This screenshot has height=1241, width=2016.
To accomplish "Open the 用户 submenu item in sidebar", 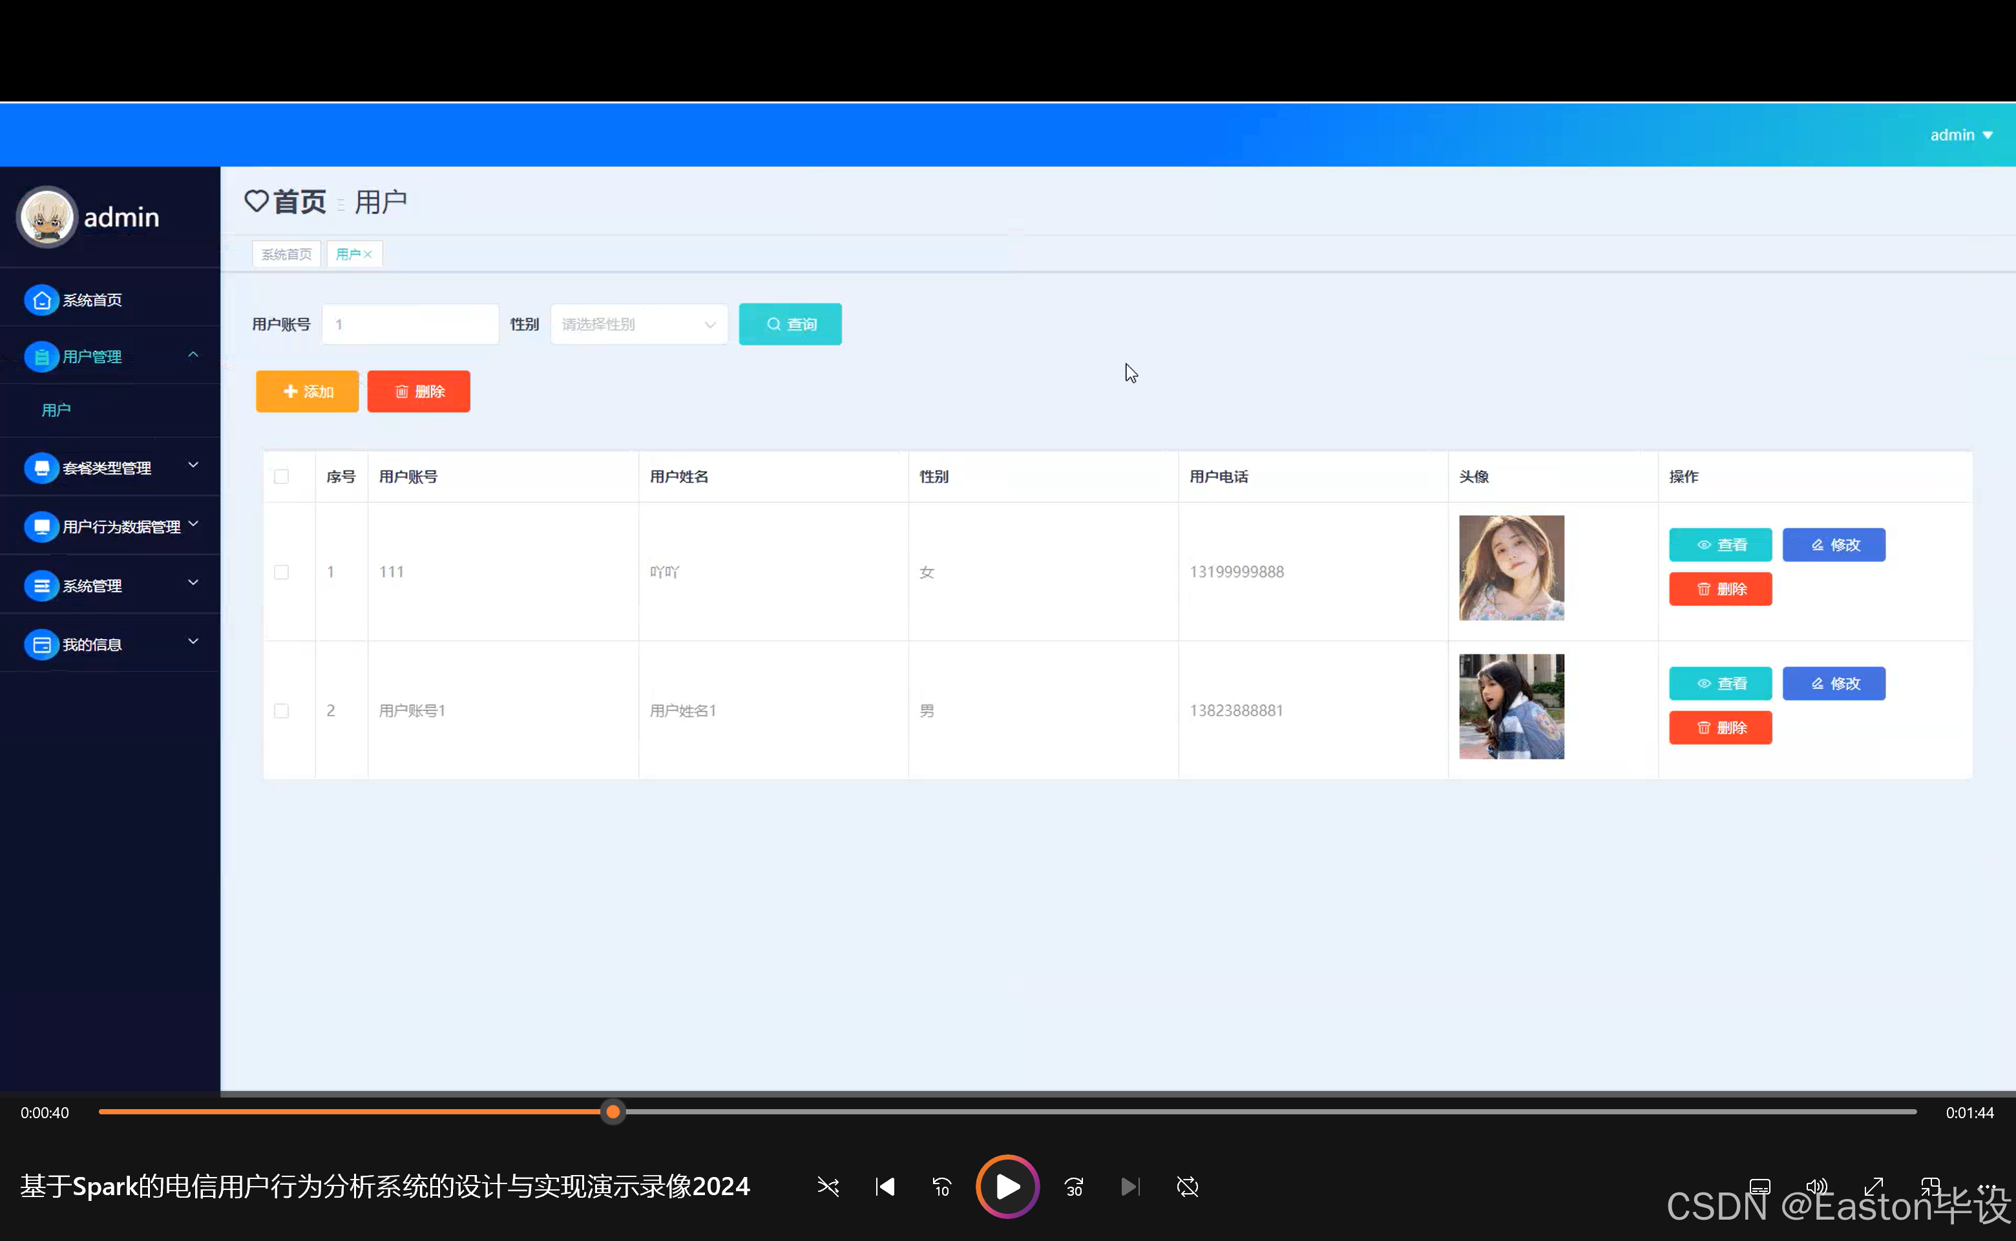I will click(56, 410).
